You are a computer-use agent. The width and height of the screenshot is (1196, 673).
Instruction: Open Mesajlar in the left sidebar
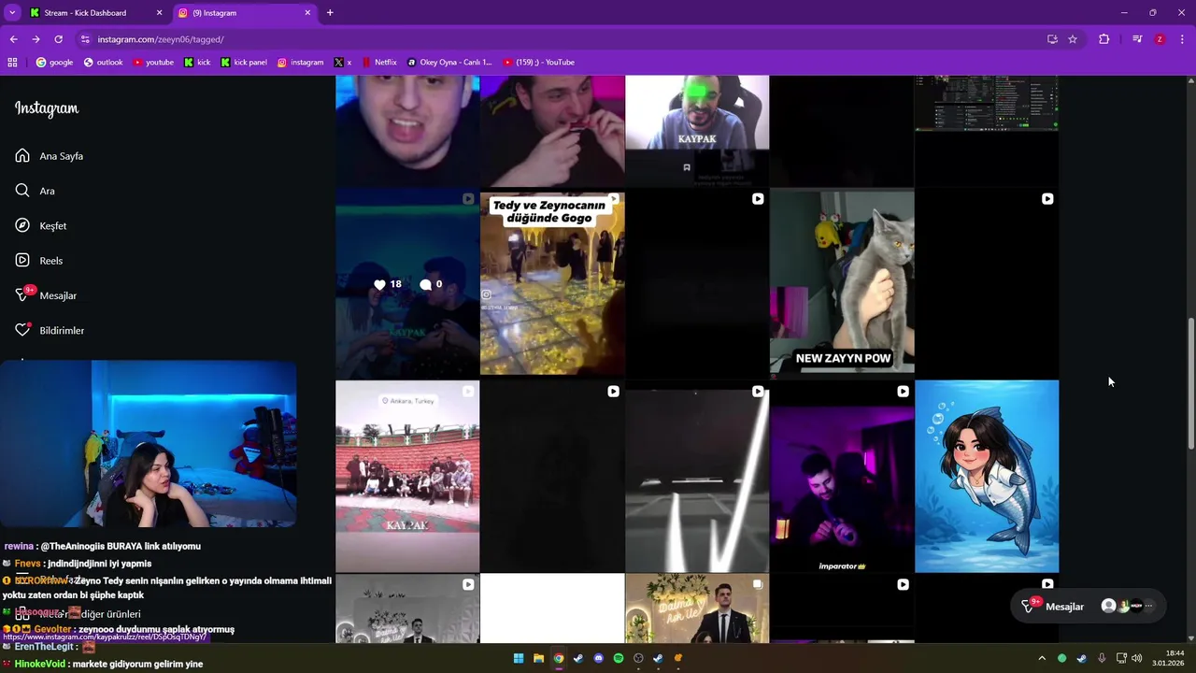tap(46, 295)
